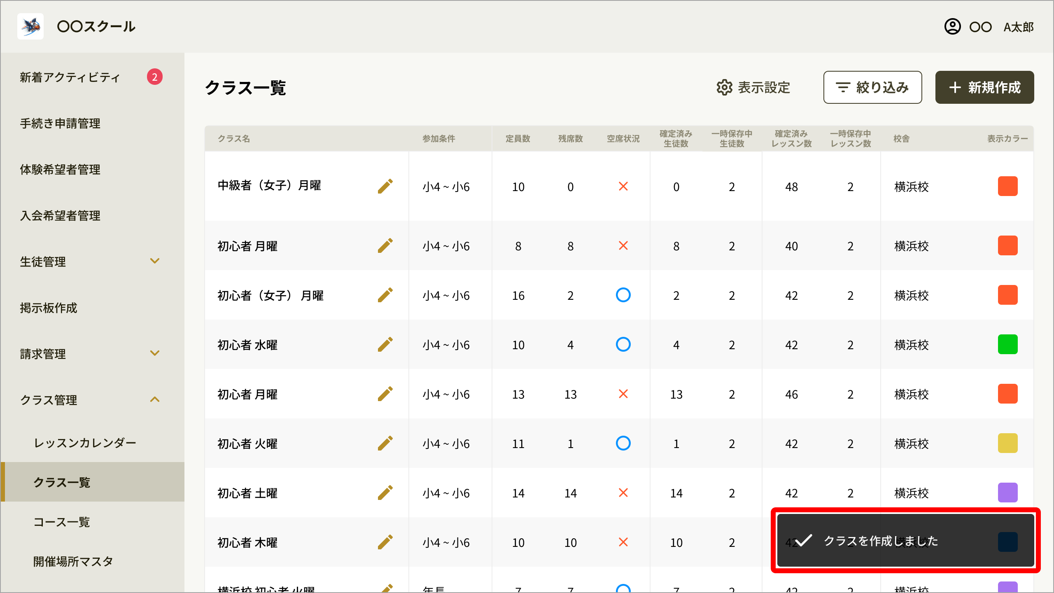Viewport: 1054px width, 593px height.
Task: Click 絞り込み filter button
Action: [x=872, y=87]
